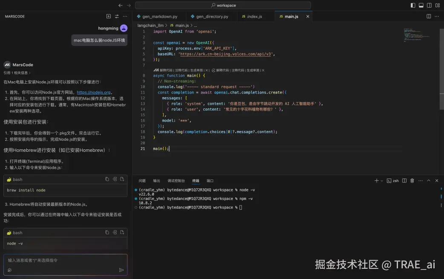
Task: Open the 调试控制台 panel tab
Action: [x=176, y=181]
